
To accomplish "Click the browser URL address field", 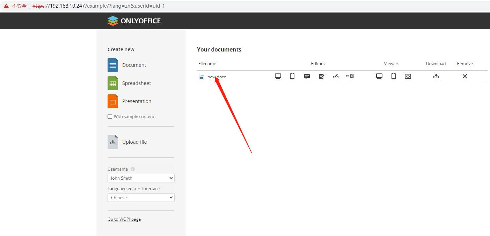I will (x=98, y=6).
